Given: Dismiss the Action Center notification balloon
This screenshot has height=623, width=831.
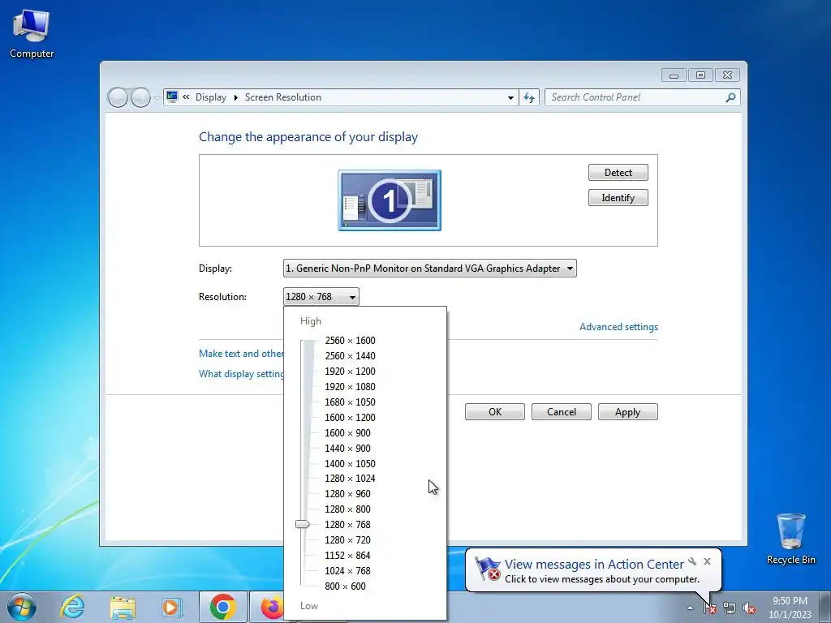Looking at the screenshot, I should (707, 561).
